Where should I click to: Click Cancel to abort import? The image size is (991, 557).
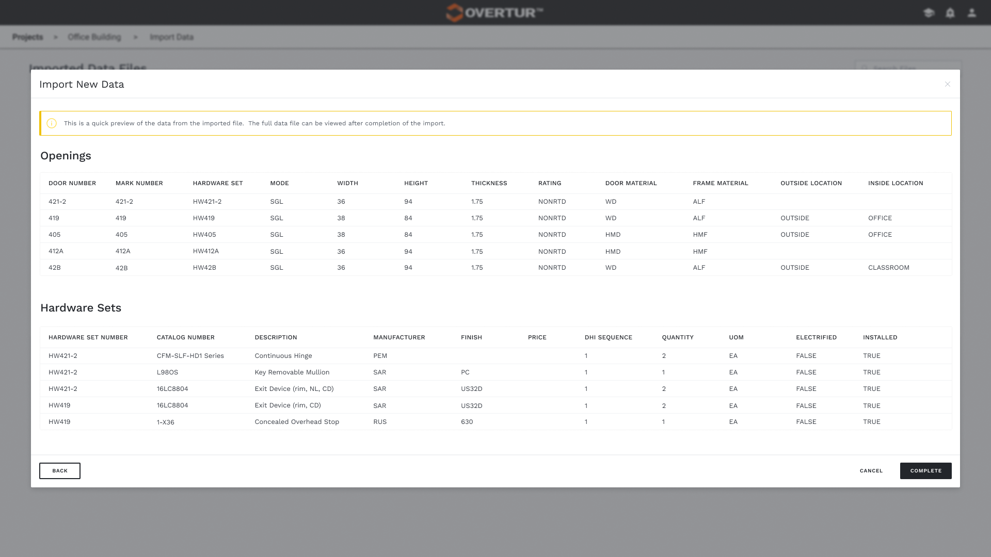coord(871,471)
